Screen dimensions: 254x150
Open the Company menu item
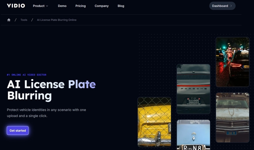tap(102, 6)
